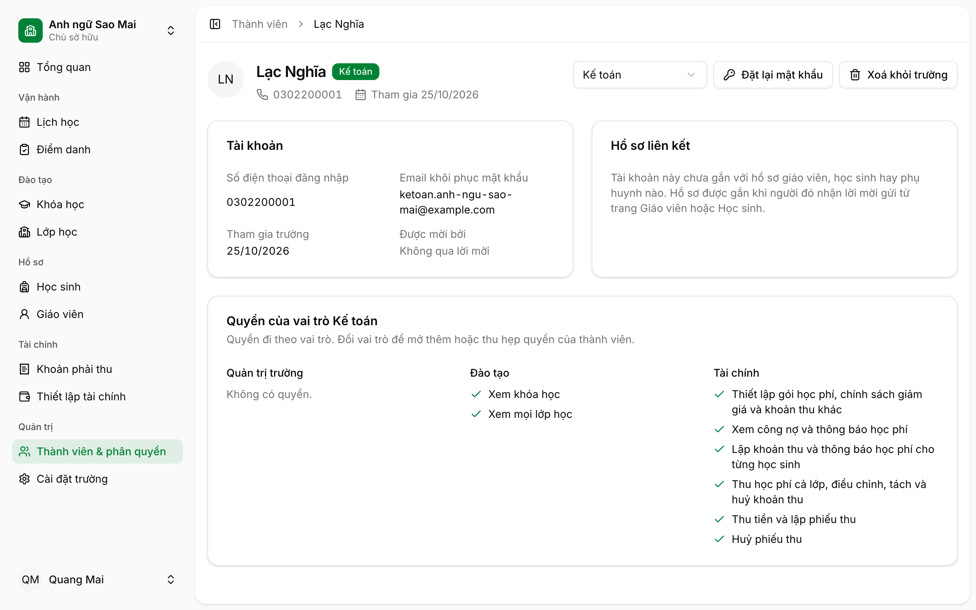This screenshot has height=610, width=976.
Task: Click the Xem khóa học permission
Action: [x=524, y=394]
